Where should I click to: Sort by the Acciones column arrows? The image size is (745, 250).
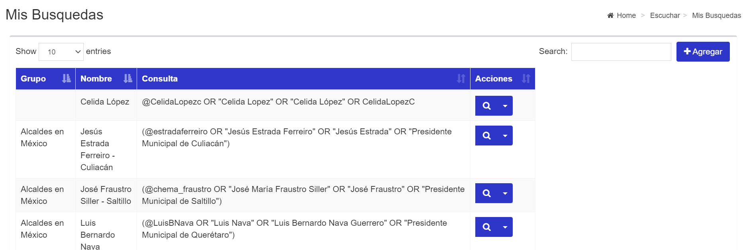[526, 79]
